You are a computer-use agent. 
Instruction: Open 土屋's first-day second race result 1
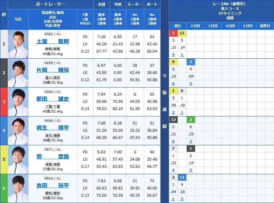click(x=182, y=55)
